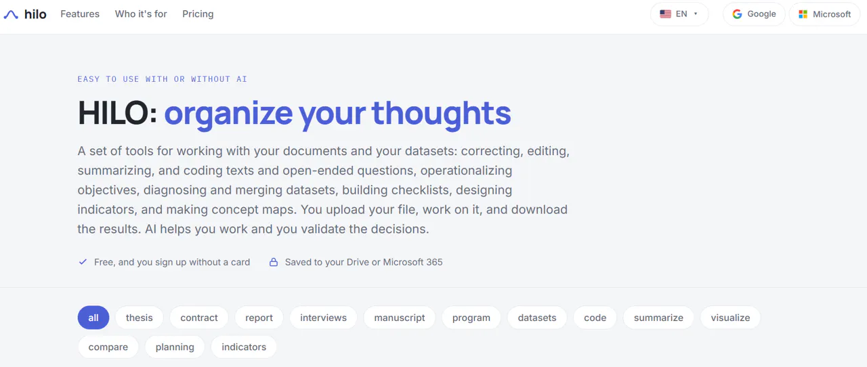867x367 pixels.
Task: Click the hilo logo icon
Action: [11, 14]
